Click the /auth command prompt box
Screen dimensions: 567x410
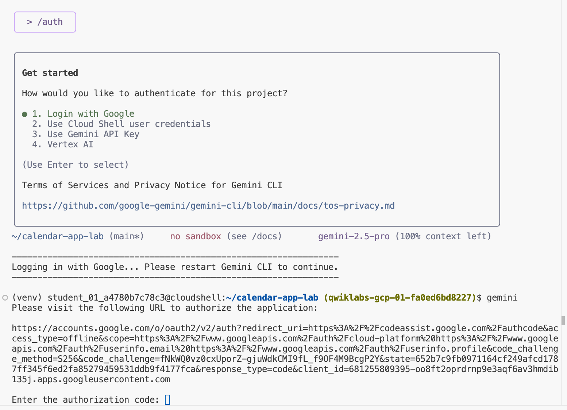click(45, 22)
